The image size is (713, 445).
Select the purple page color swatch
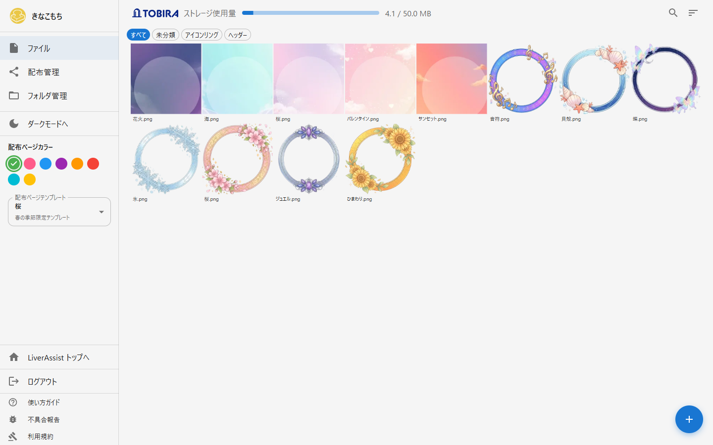(x=61, y=164)
